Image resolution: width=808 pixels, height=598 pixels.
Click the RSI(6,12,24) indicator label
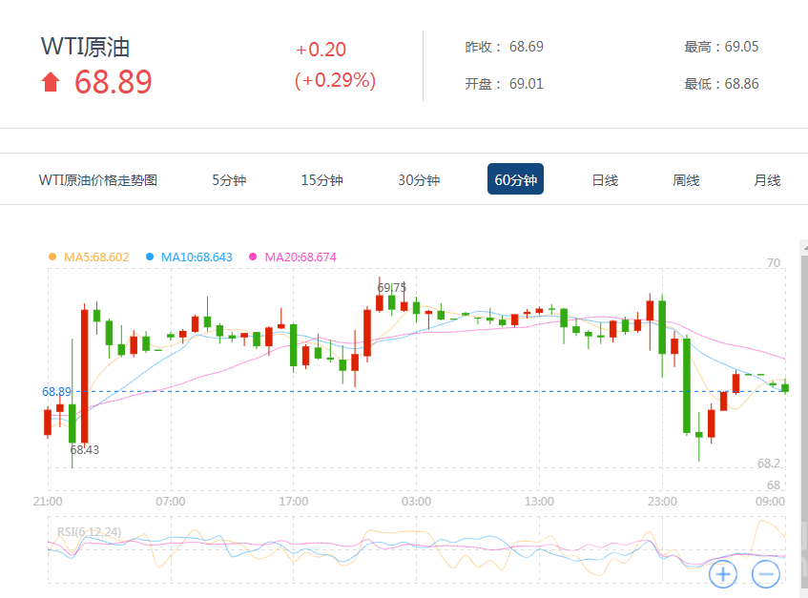click(89, 531)
